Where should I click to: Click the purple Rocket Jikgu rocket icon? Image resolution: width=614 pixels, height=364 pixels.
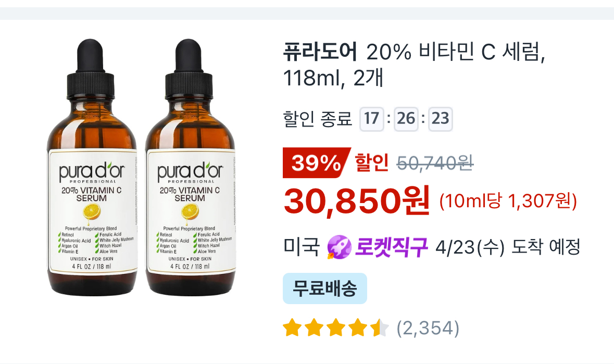click(339, 247)
